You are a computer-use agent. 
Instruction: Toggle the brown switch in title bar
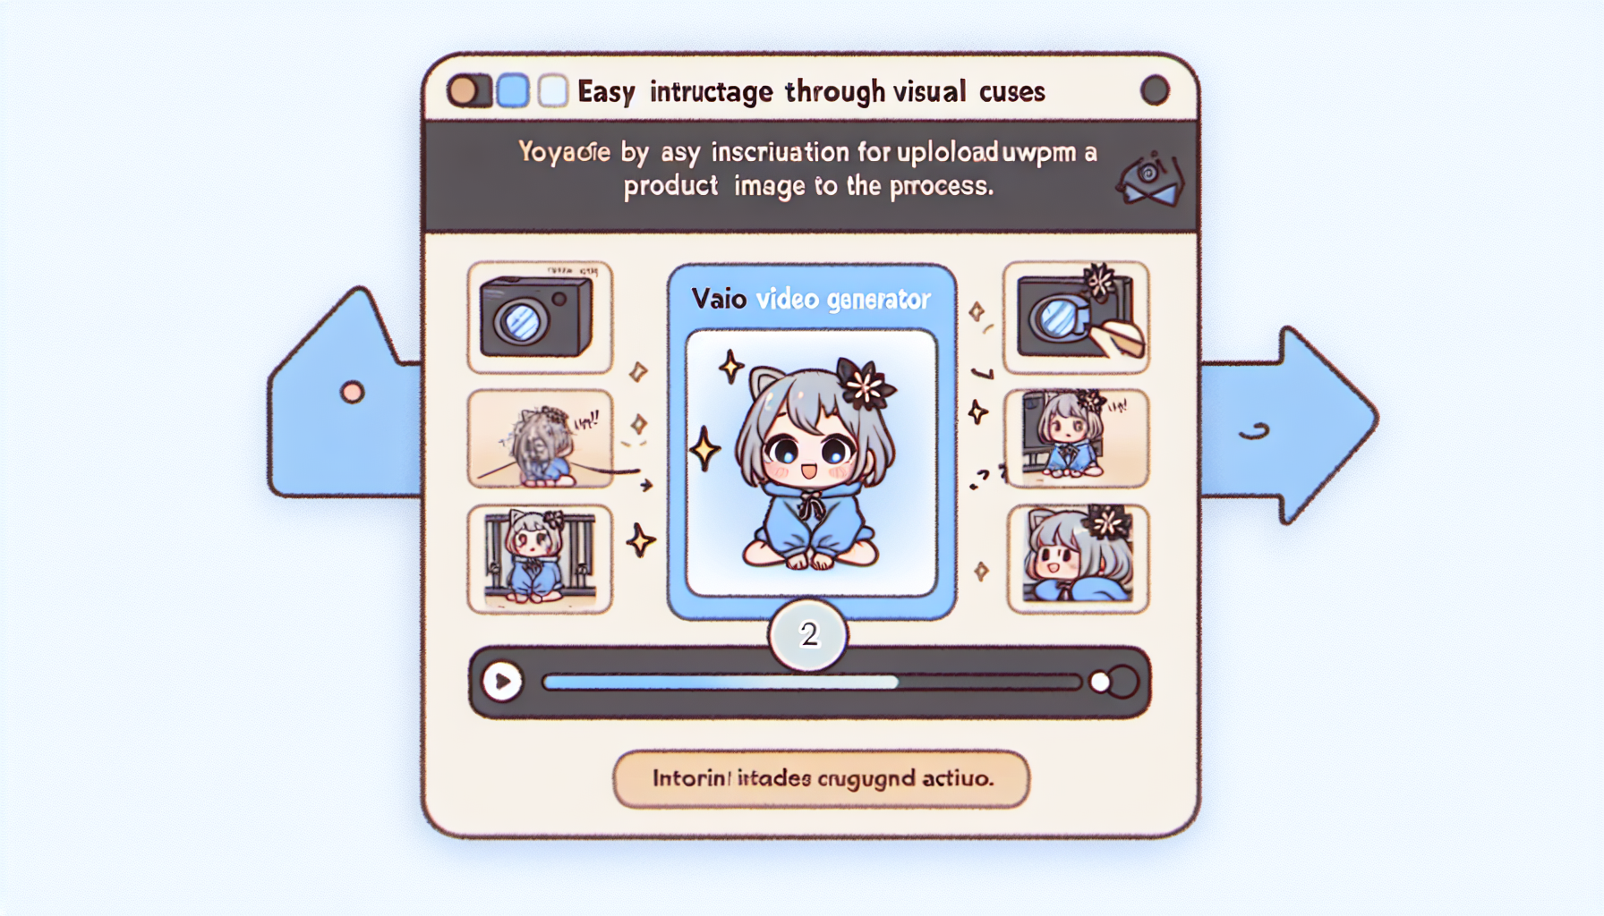(x=469, y=90)
